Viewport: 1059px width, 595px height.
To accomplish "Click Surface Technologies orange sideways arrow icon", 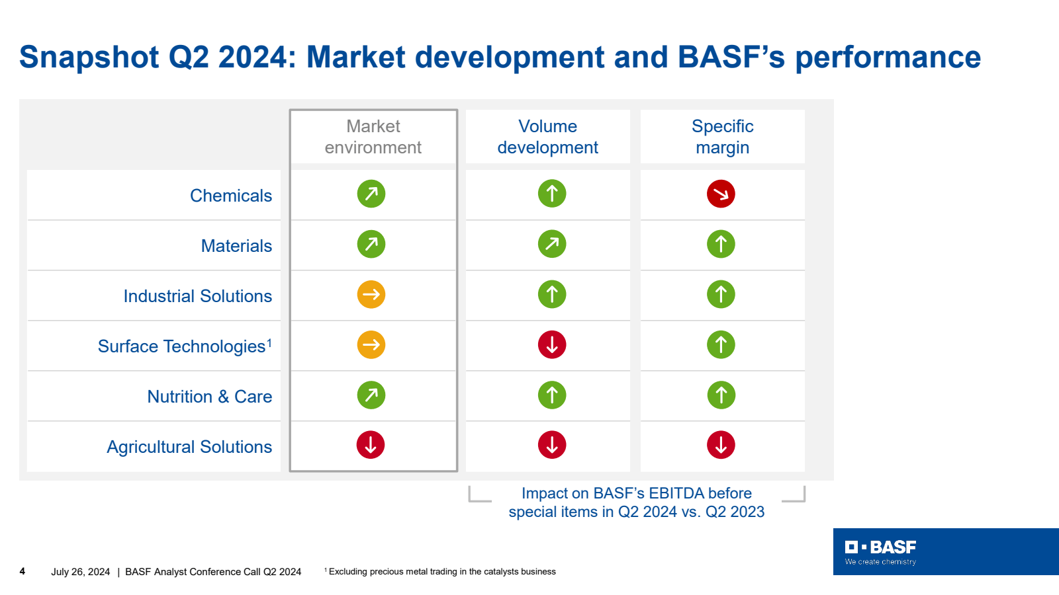I will (x=371, y=344).
